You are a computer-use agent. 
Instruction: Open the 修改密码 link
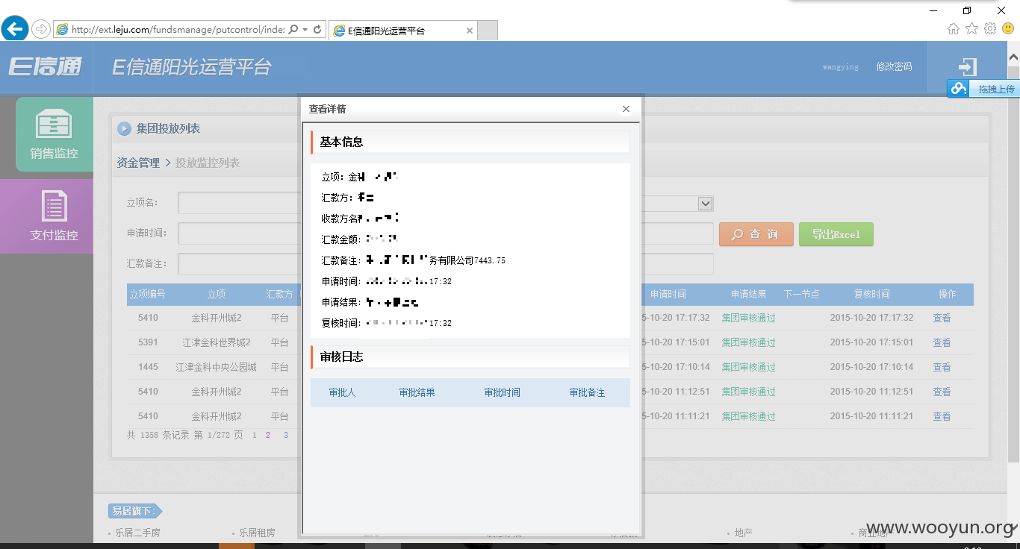894,66
